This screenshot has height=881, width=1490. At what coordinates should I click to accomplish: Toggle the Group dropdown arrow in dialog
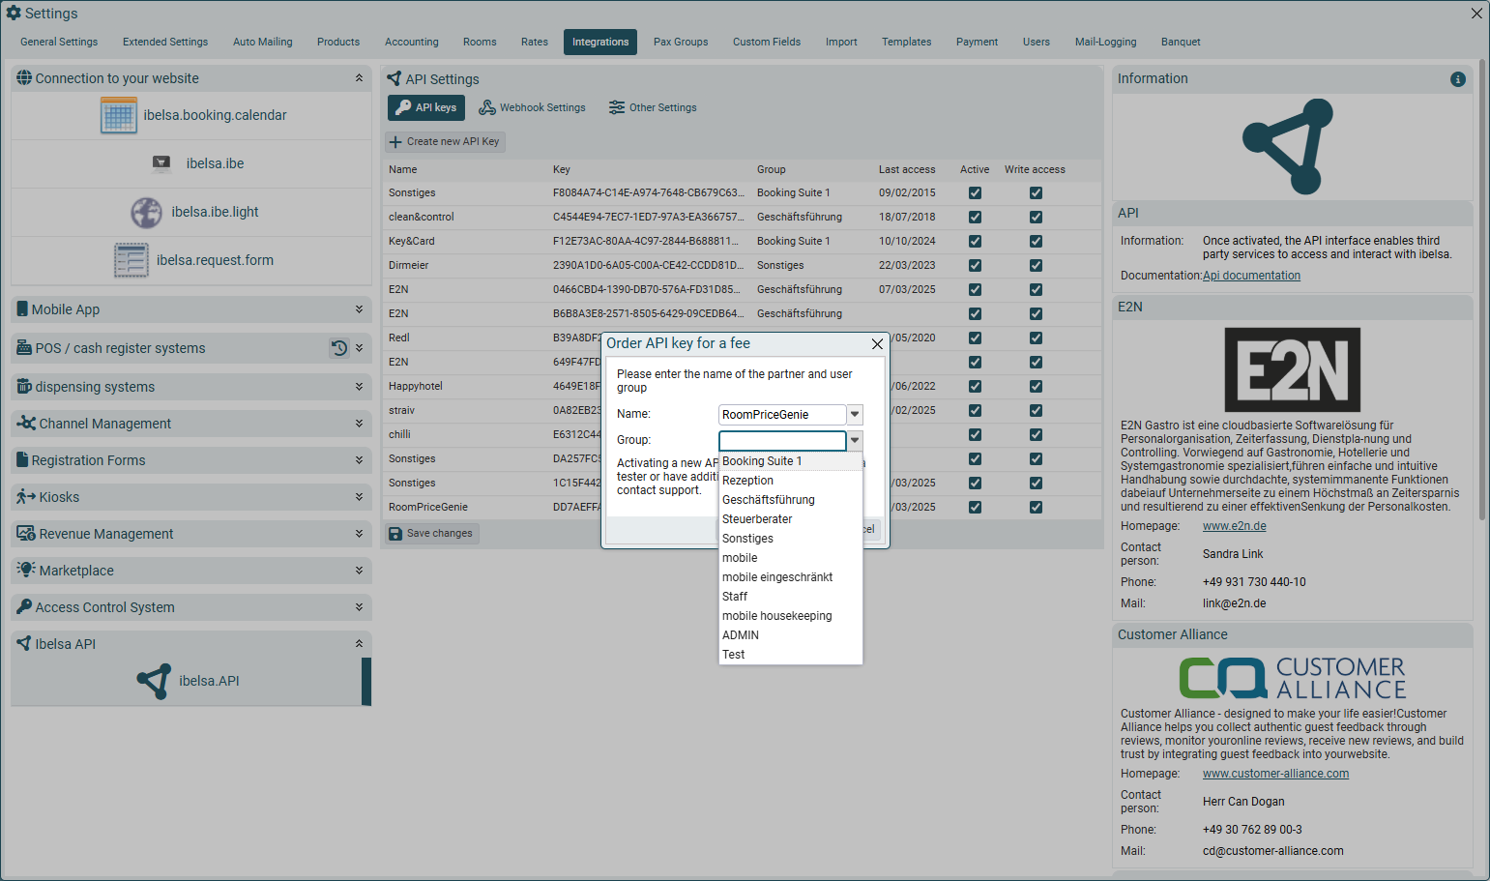coord(855,441)
